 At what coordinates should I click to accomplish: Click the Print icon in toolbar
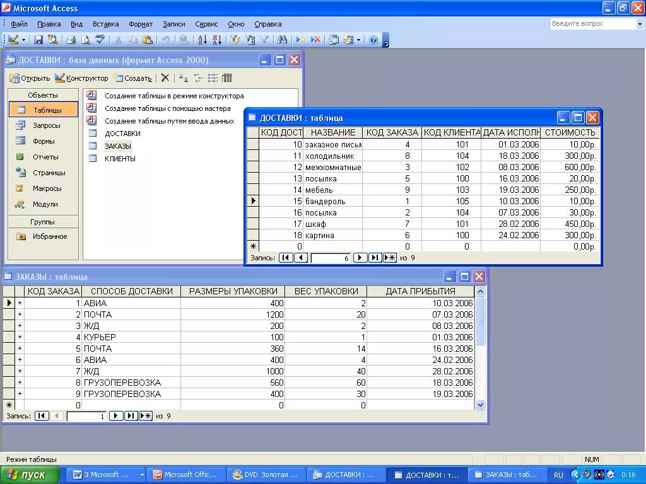tap(71, 40)
